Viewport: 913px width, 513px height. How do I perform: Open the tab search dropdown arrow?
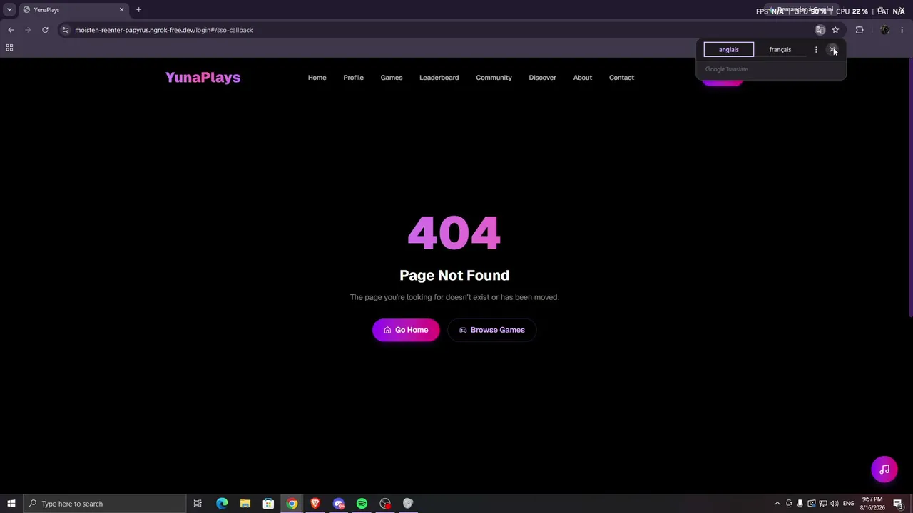point(9,10)
